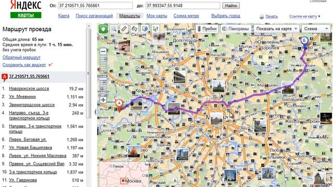Open the Карта tab
The height and width of the screenshot is (187, 333).
[63, 16]
